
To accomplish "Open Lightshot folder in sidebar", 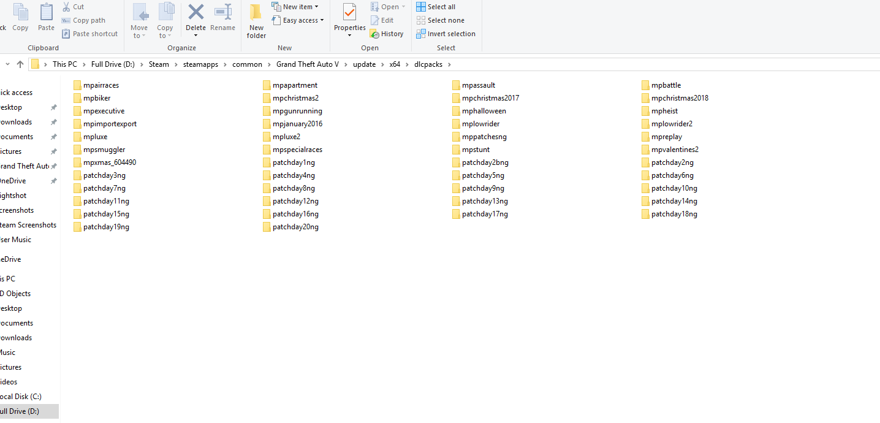I will [x=13, y=196].
